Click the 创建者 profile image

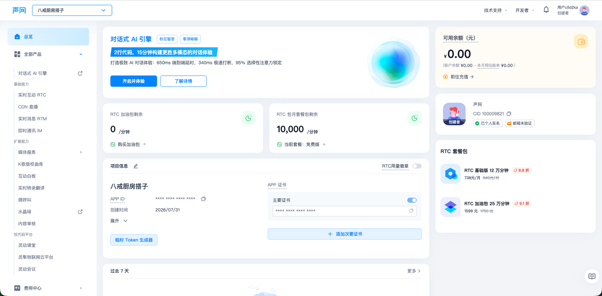click(454, 114)
